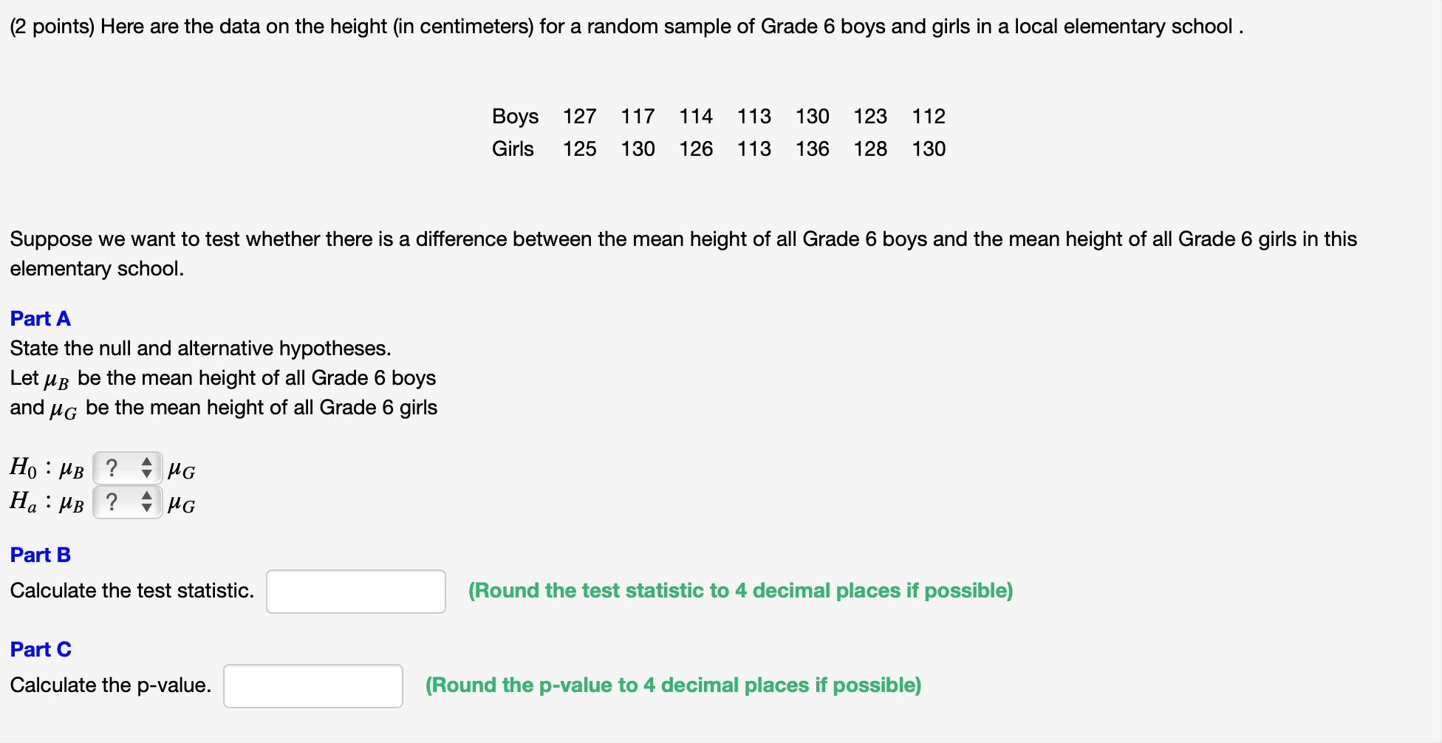Click the hypotheses statement text
This screenshot has width=1442, height=743.
[200, 348]
